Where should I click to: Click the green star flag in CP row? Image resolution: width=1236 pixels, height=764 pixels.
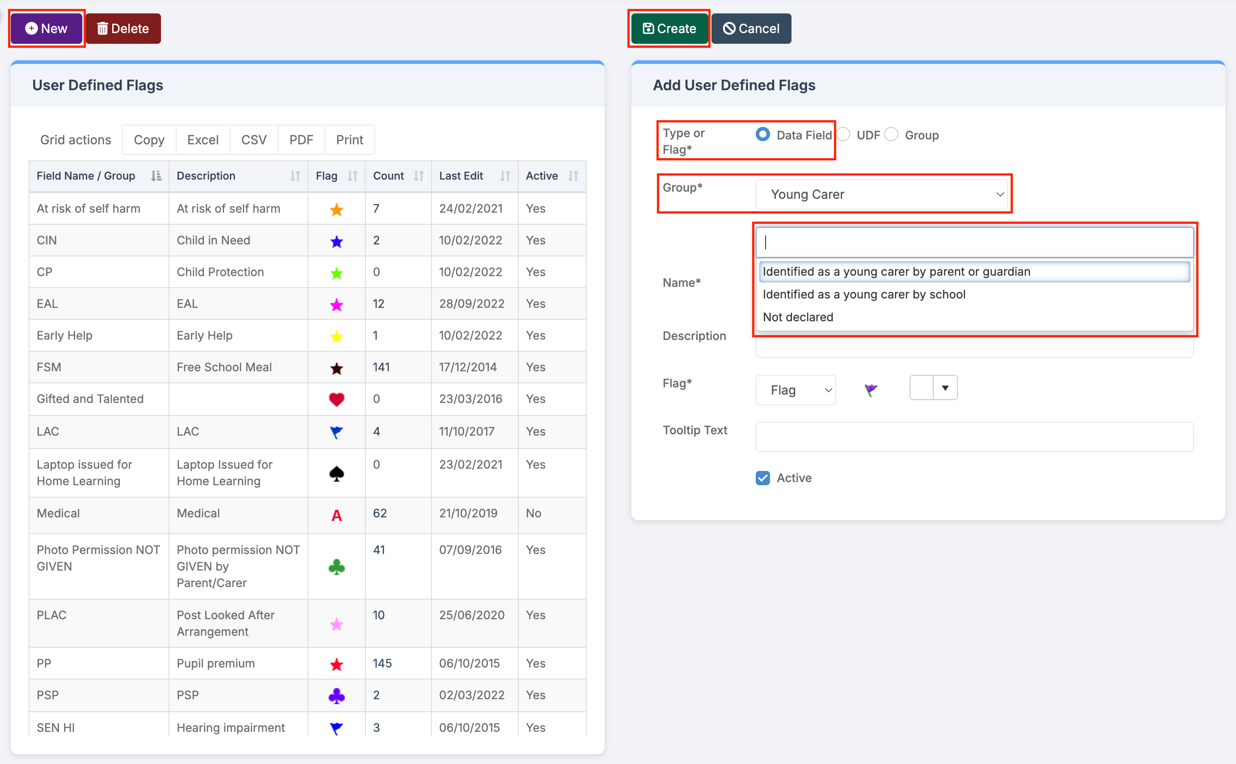click(336, 273)
